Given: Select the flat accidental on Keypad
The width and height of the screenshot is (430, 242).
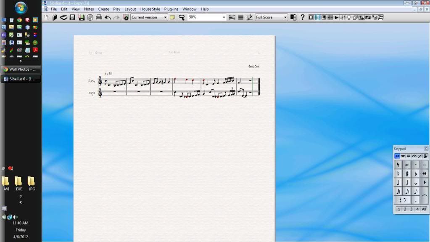Looking at the screenshot, I should [x=416, y=173].
